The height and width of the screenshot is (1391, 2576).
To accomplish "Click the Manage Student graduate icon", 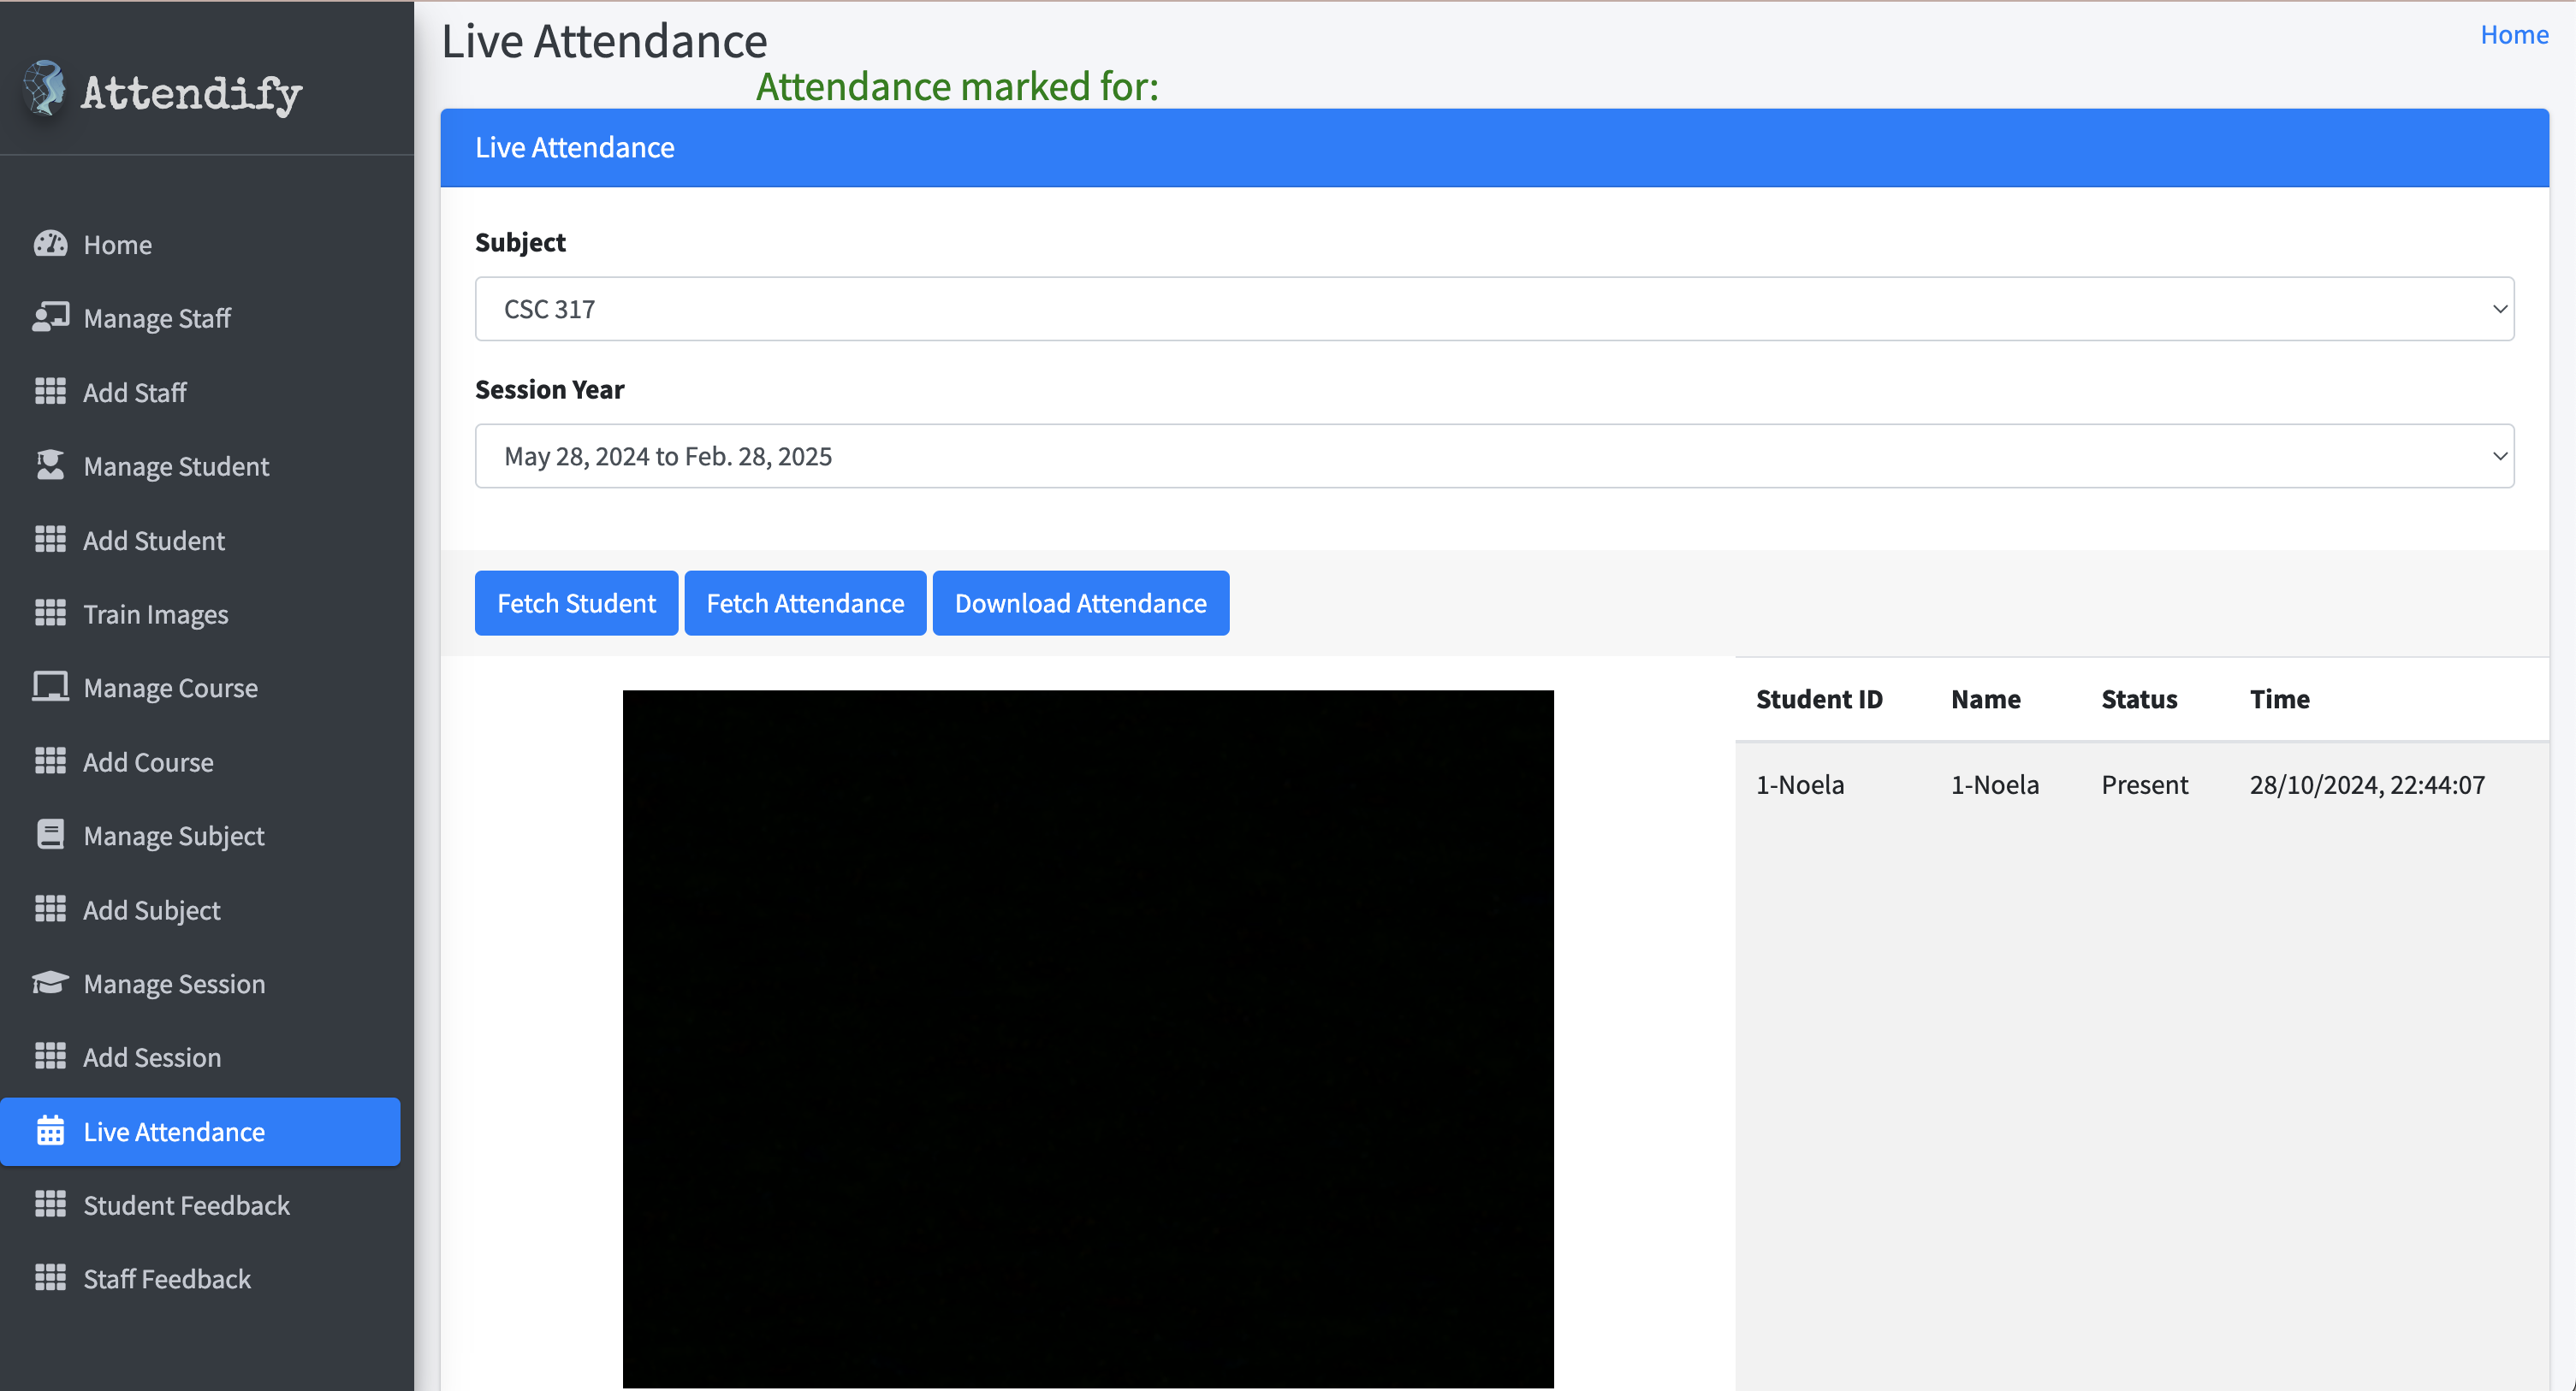I will coord(50,465).
